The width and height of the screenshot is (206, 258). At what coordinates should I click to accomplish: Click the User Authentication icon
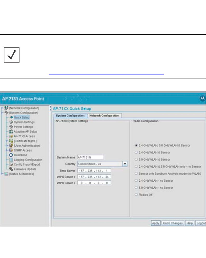[x=11, y=146]
